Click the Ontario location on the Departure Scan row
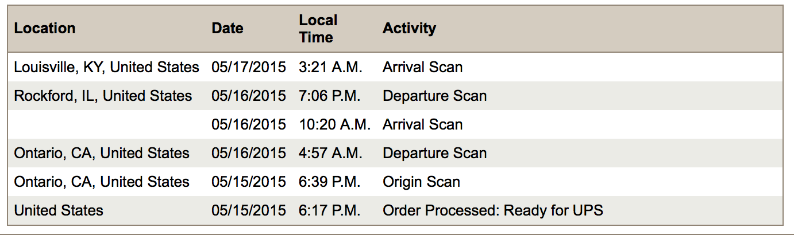794x235 pixels. coord(102,153)
